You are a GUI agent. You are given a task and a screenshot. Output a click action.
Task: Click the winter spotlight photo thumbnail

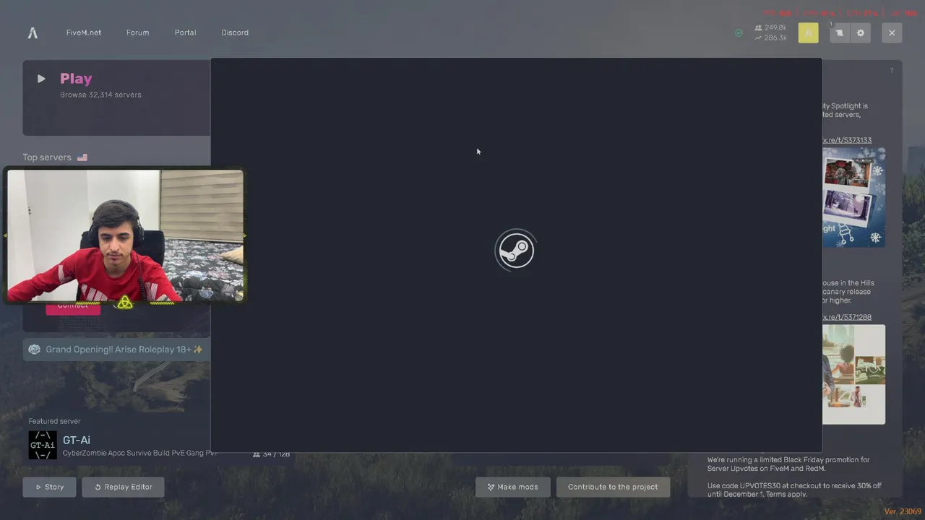click(x=853, y=197)
